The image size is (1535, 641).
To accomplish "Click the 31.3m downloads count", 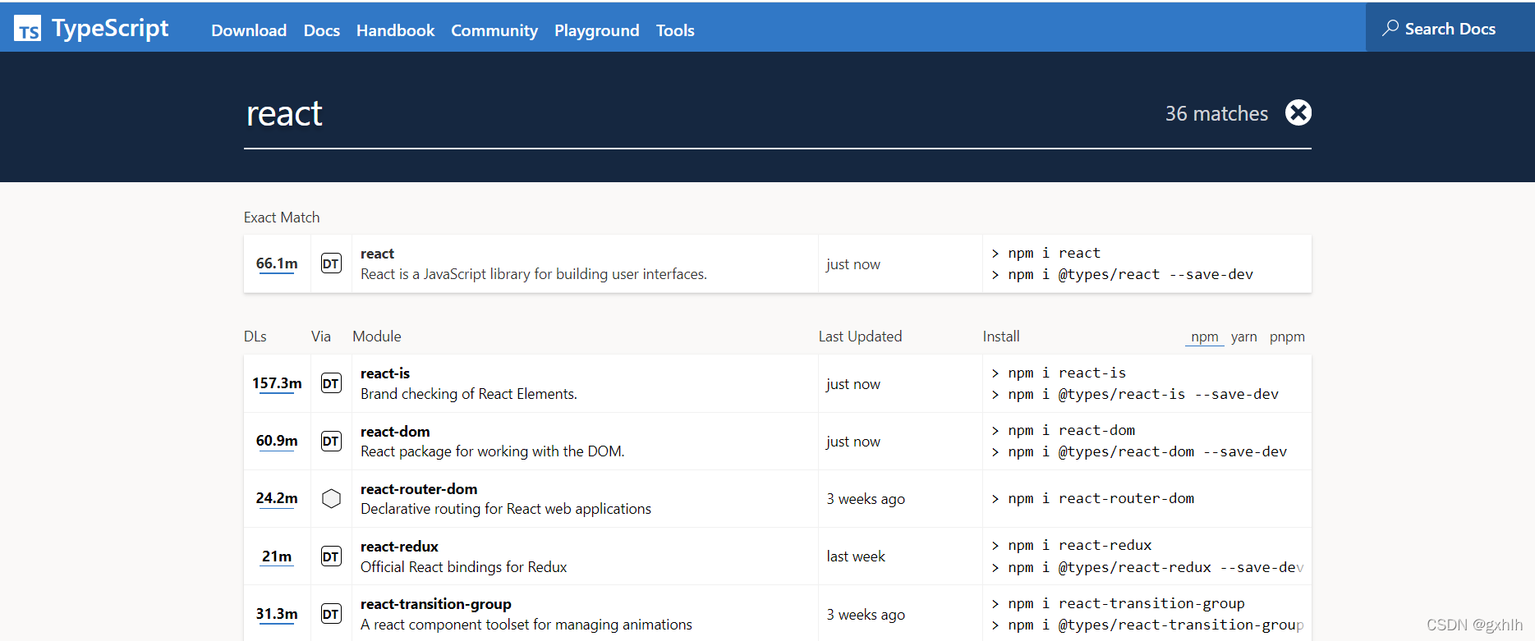I will point(277,614).
